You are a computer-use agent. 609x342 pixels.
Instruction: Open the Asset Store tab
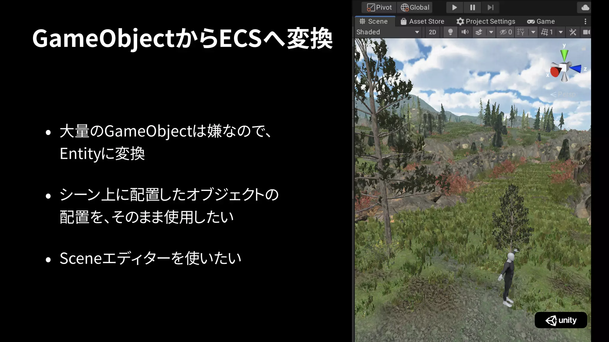(423, 21)
